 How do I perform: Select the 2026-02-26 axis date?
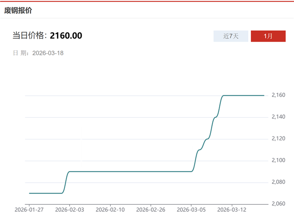(x=150, y=210)
